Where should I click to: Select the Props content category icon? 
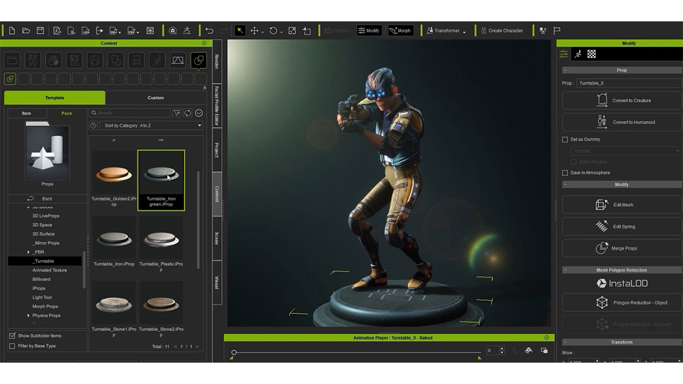pos(199,60)
